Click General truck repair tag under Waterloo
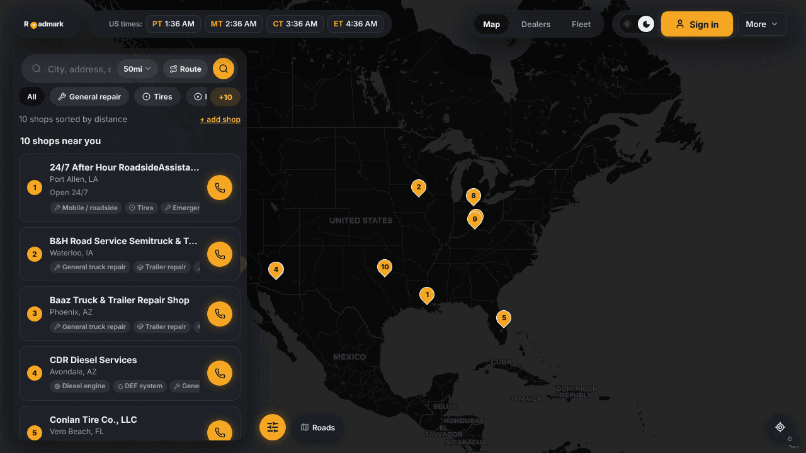Screen dimensions: 806x453 (90, 267)
